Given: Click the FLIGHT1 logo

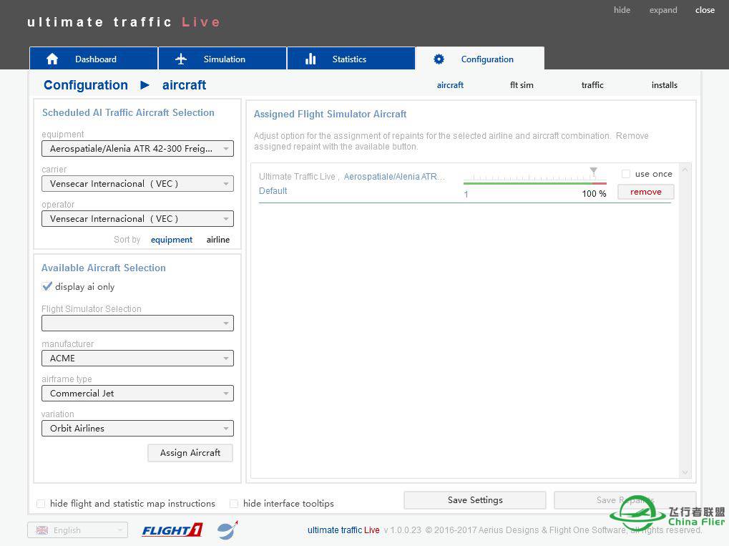Looking at the screenshot, I should [x=172, y=530].
